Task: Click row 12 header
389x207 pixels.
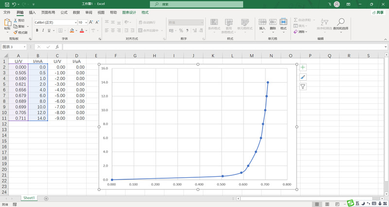Action: click(4, 124)
